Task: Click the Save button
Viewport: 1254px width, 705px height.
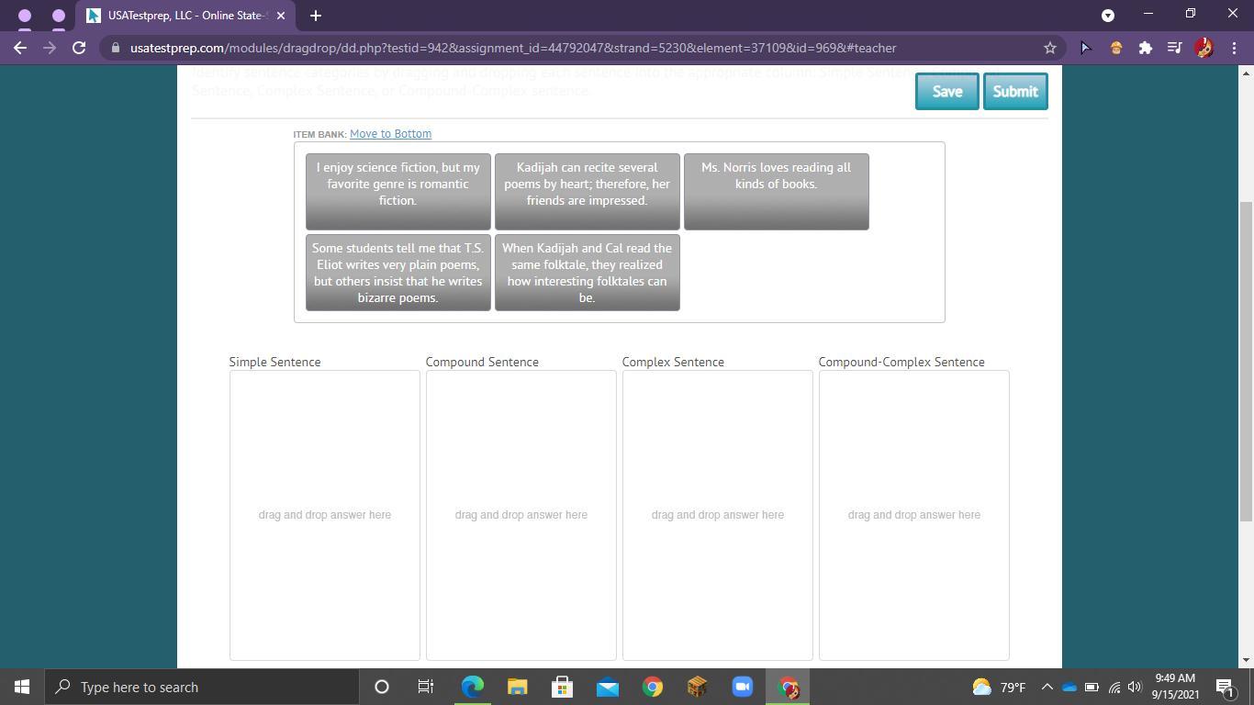Action: 947,91
